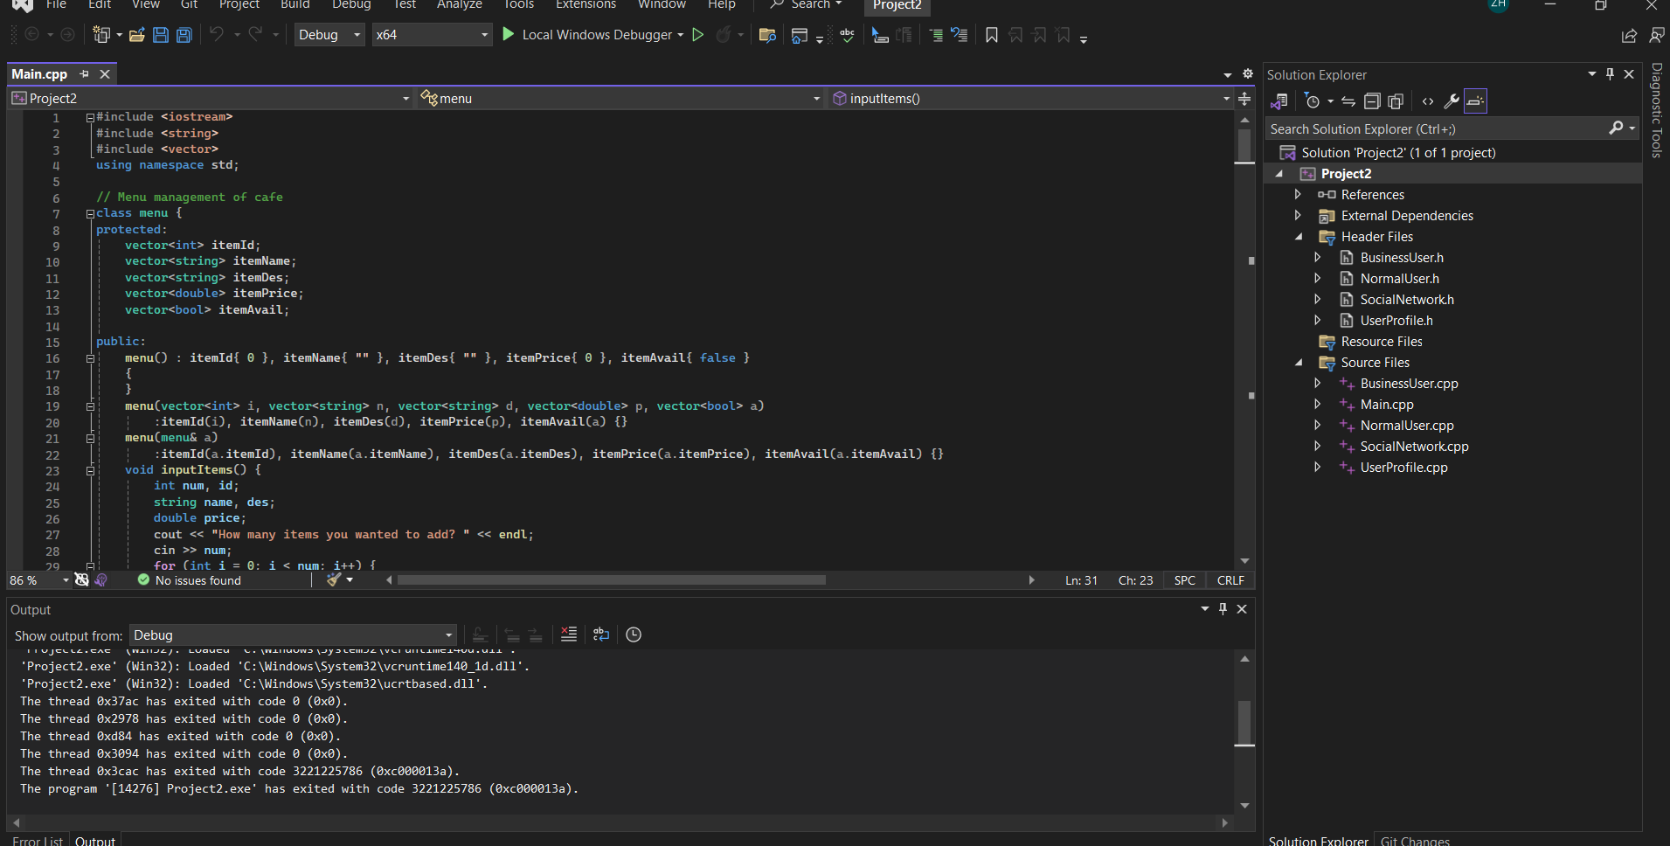
Task: Toggle the Preview Selected Items button
Action: [1475, 101]
